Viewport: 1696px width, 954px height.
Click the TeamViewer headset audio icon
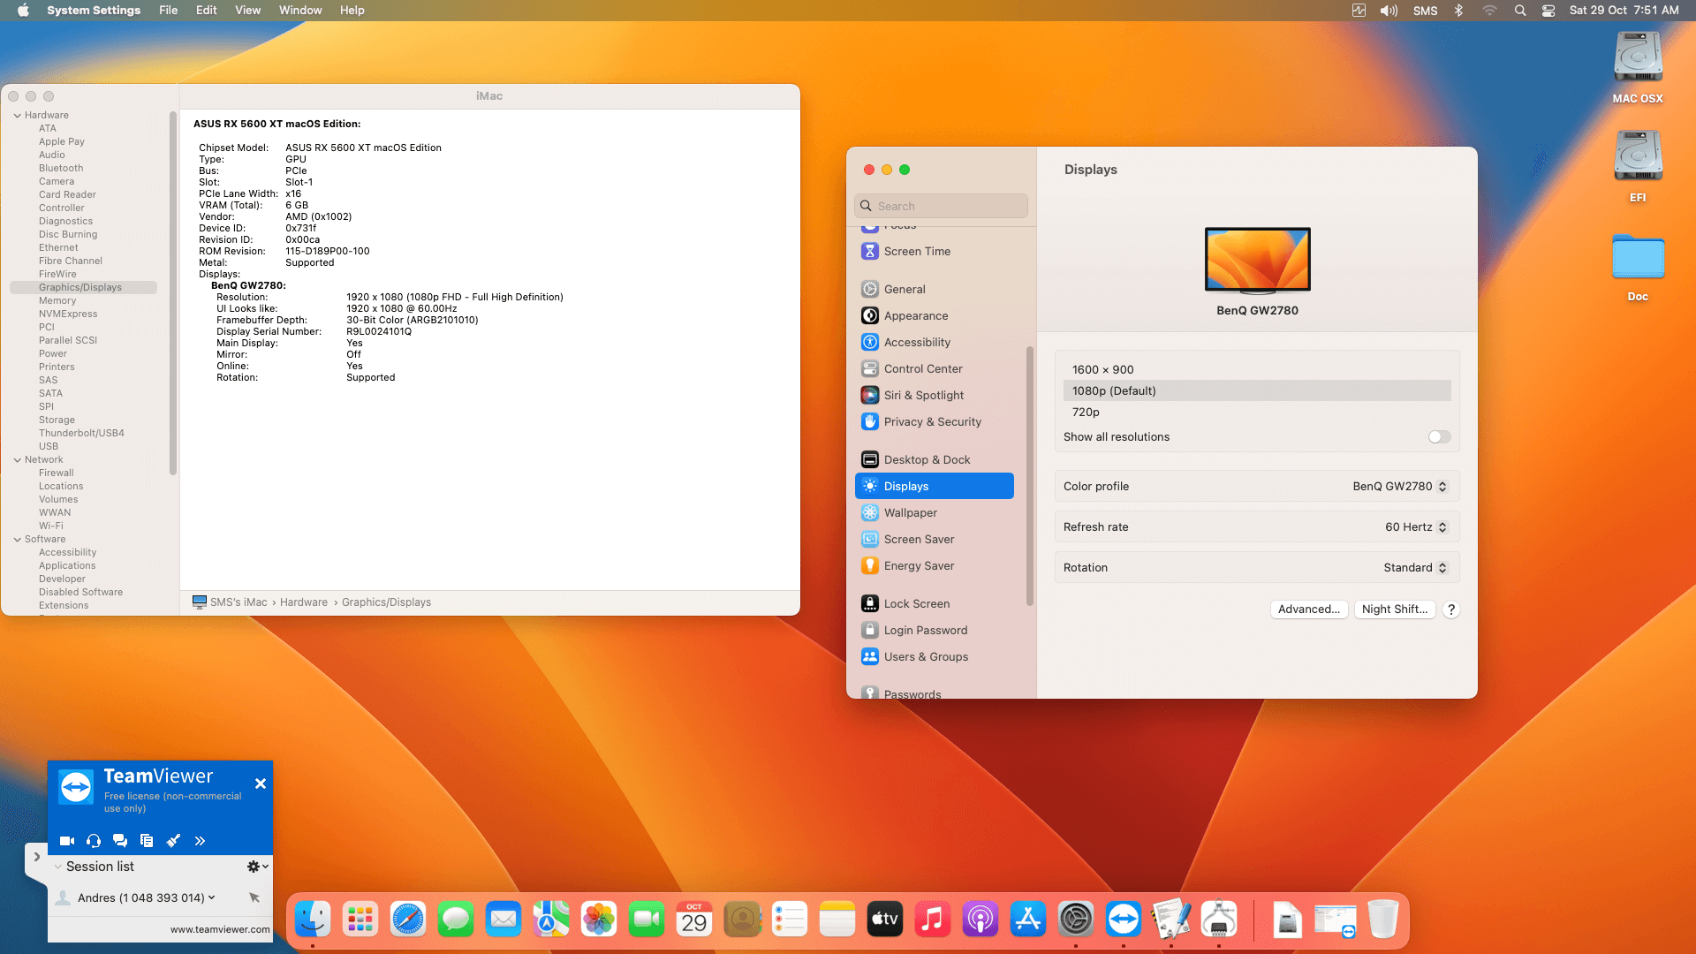coord(94,841)
